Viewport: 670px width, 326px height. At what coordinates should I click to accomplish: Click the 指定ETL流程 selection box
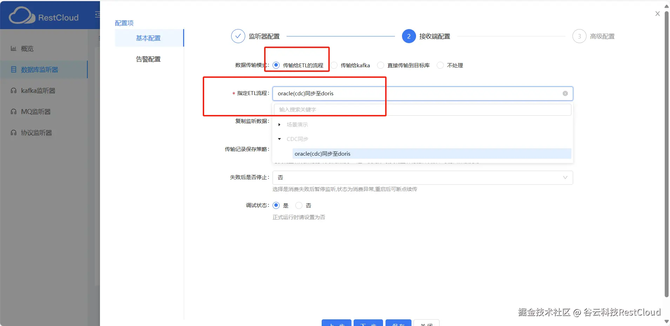click(423, 93)
